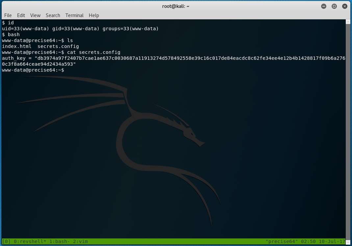The image size is (352, 246).
Task: Click index.html in the ls output
Action: click(x=17, y=46)
